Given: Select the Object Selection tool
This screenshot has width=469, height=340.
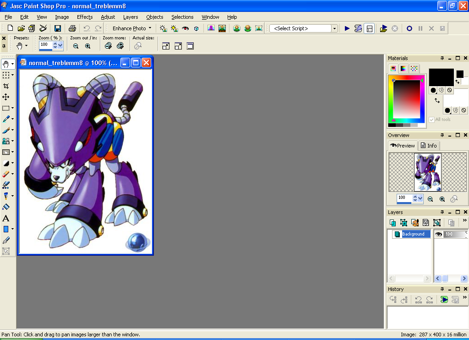Looking at the screenshot, I should [x=5, y=251].
